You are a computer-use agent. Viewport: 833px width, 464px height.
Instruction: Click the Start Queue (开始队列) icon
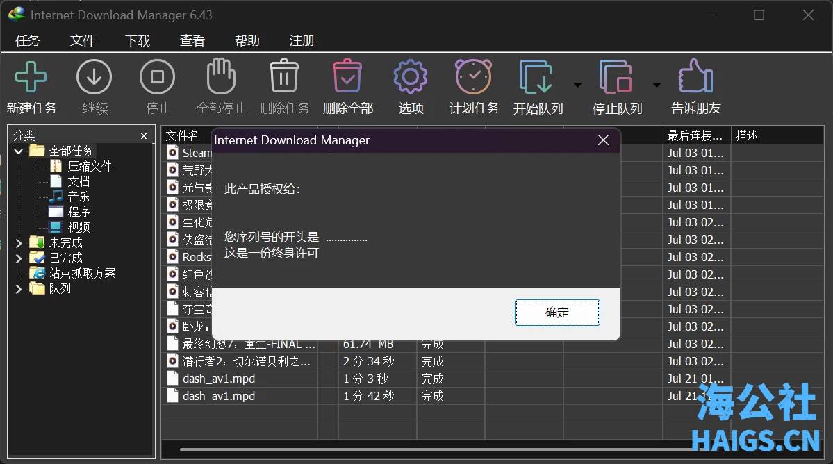click(x=536, y=78)
